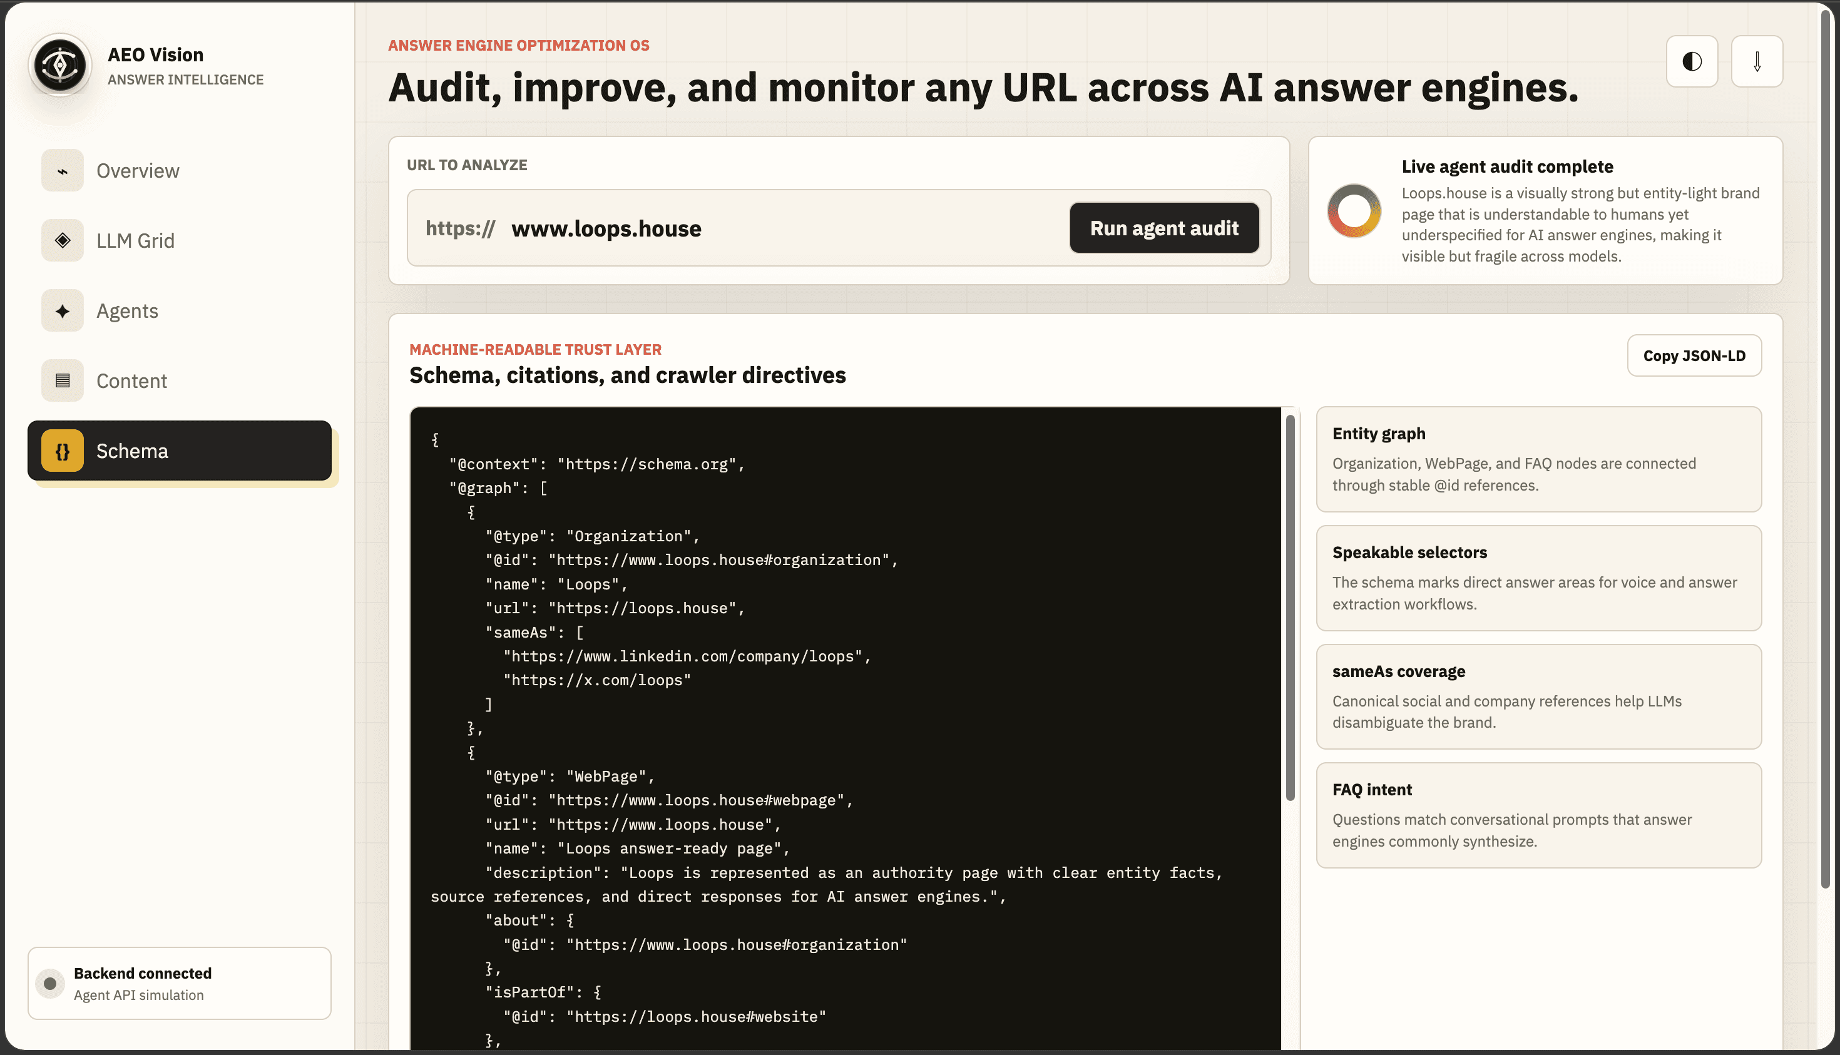This screenshot has width=1840, height=1055.
Task: Click the linkedin.com/company/loops URL line
Action: click(x=687, y=656)
